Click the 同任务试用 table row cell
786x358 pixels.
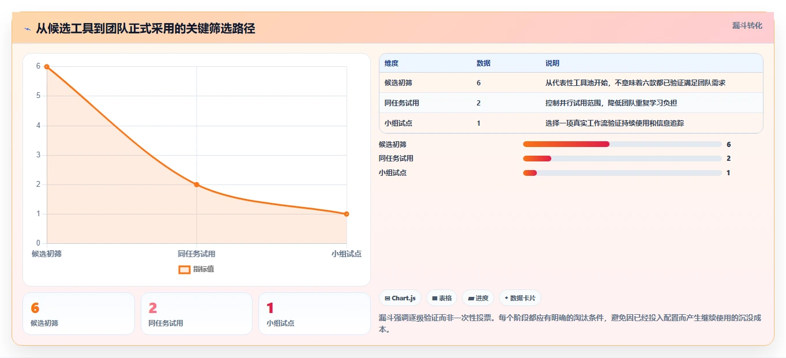402,103
